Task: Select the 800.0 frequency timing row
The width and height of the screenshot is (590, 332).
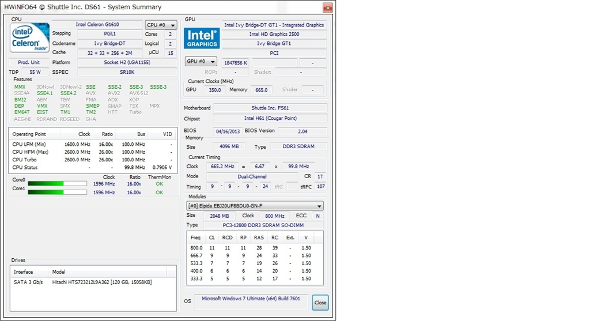Action: (x=255, y=248)
